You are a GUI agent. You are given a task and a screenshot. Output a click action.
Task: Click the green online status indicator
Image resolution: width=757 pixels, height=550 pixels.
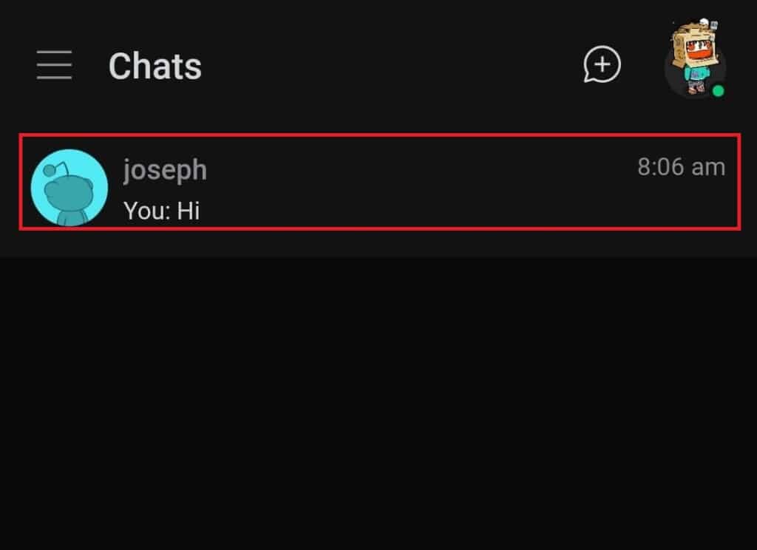pyautogui.click(x=718, y=90)
